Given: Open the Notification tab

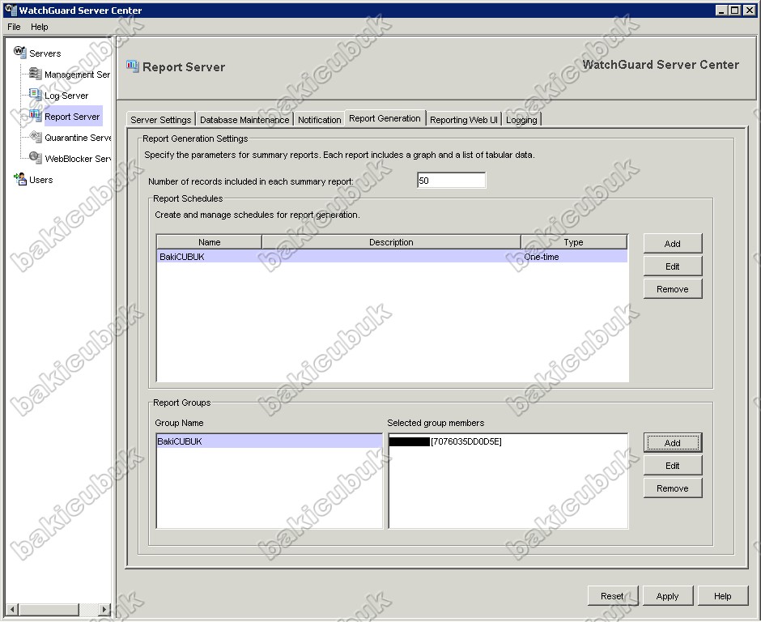Looking at the screenshot, I should point(319,120).
